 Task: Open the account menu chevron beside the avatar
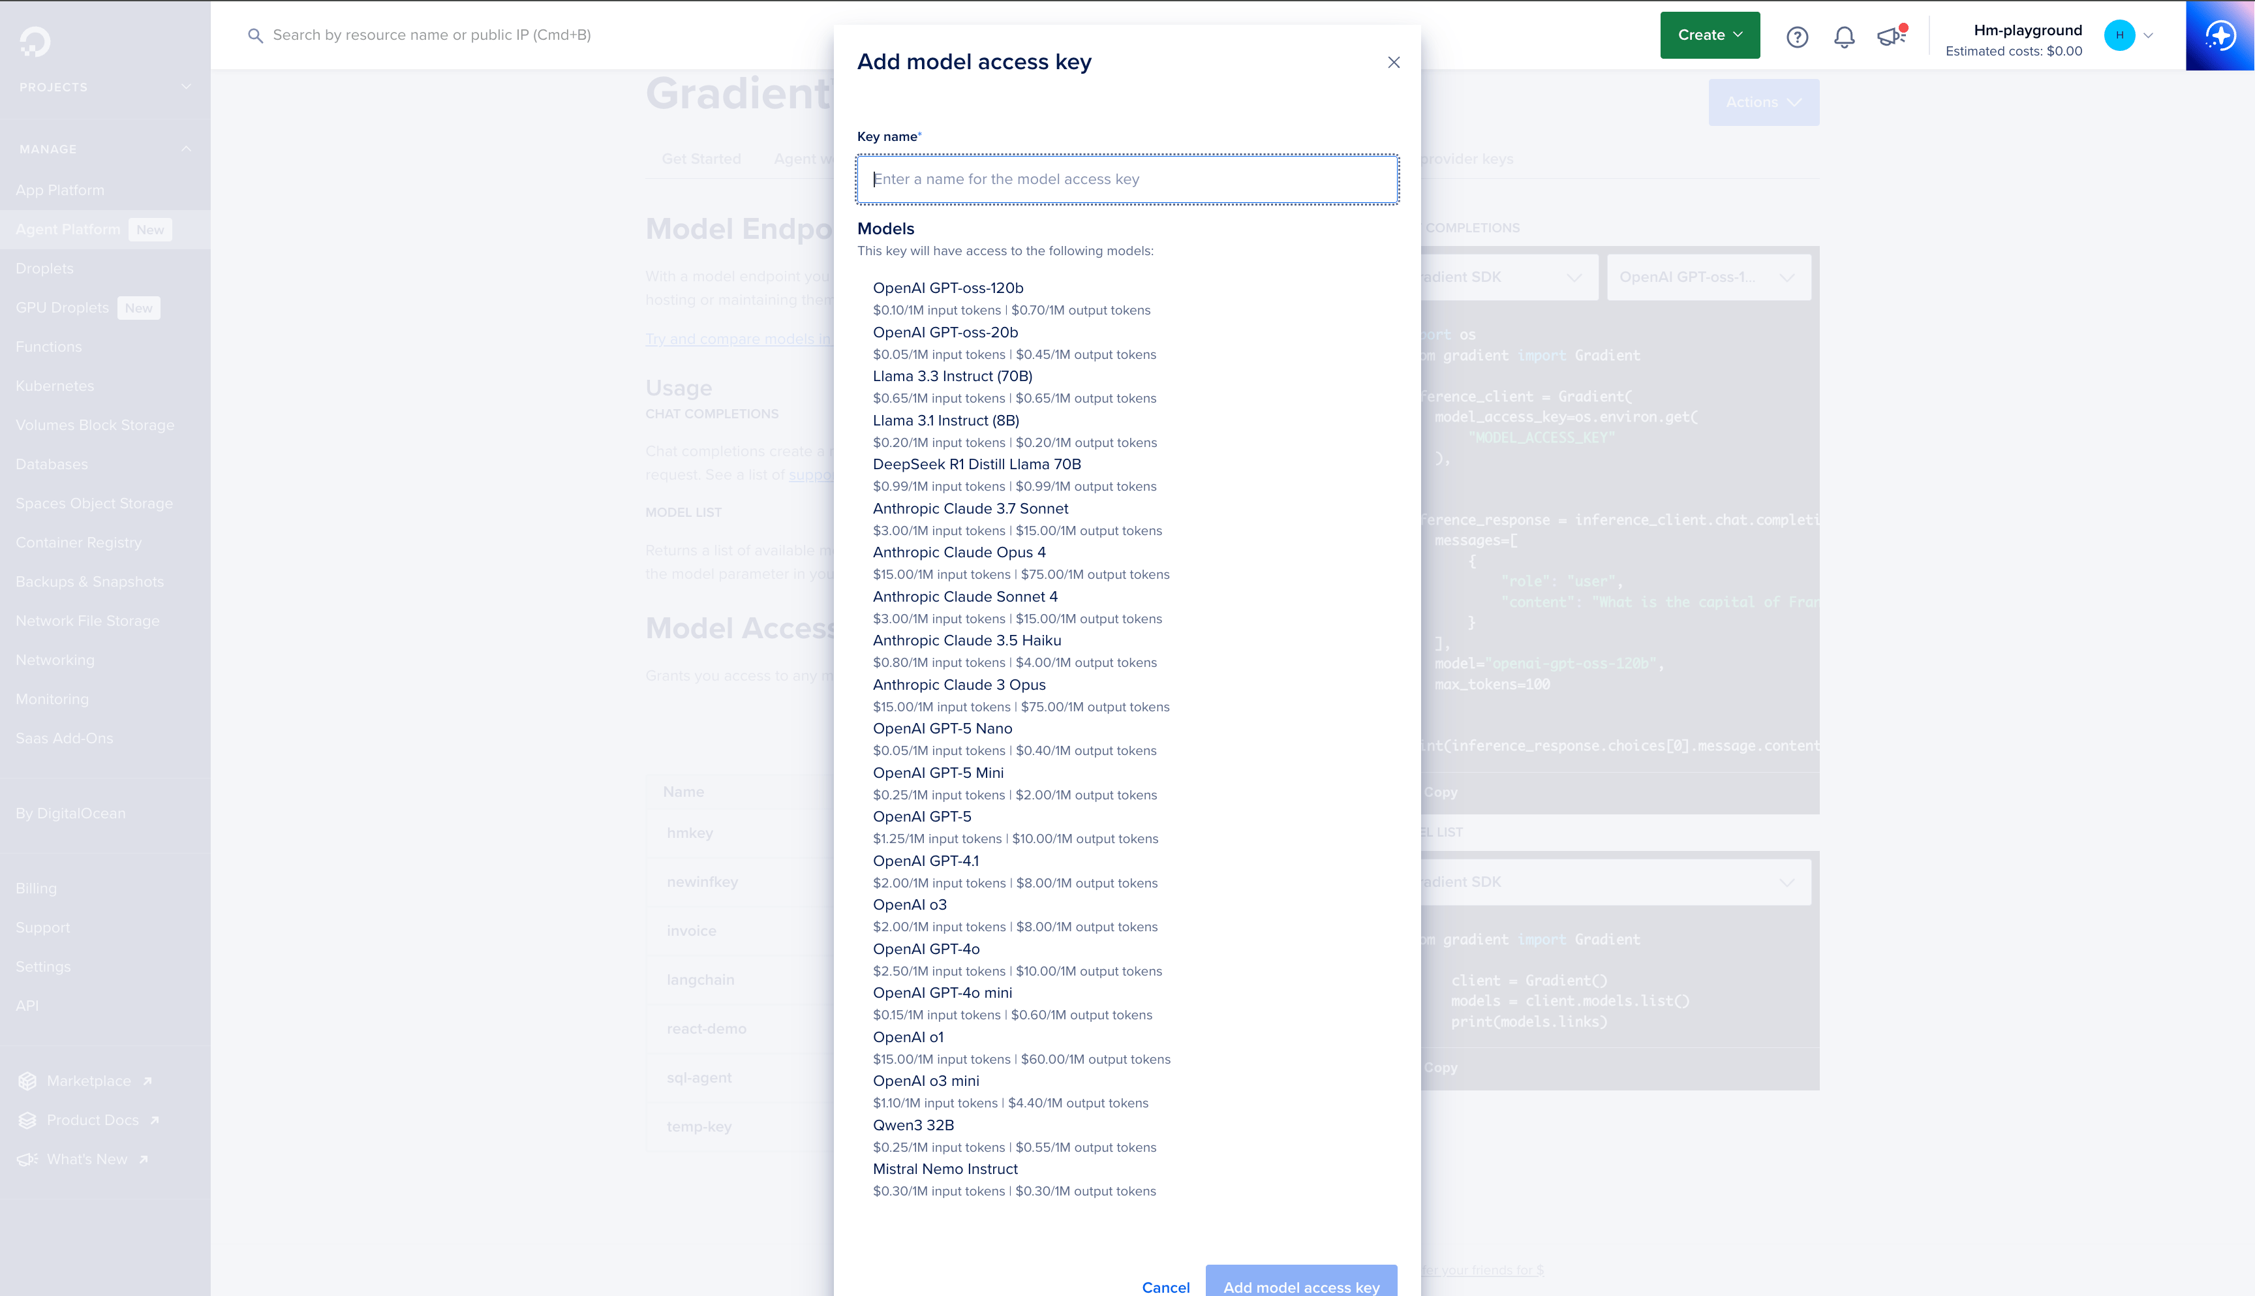coord(2148,36)
